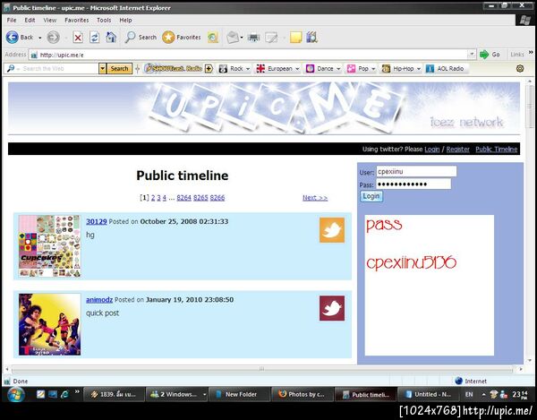
Task: Click into the Pass password field
Action: tap(413, 184)
